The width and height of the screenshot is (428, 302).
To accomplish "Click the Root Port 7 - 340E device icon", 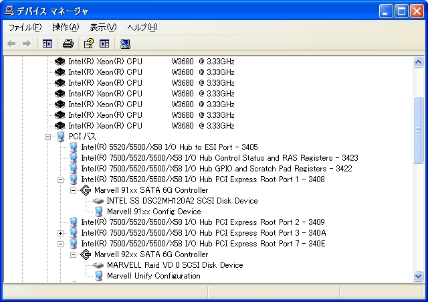I will click(73, 244).
